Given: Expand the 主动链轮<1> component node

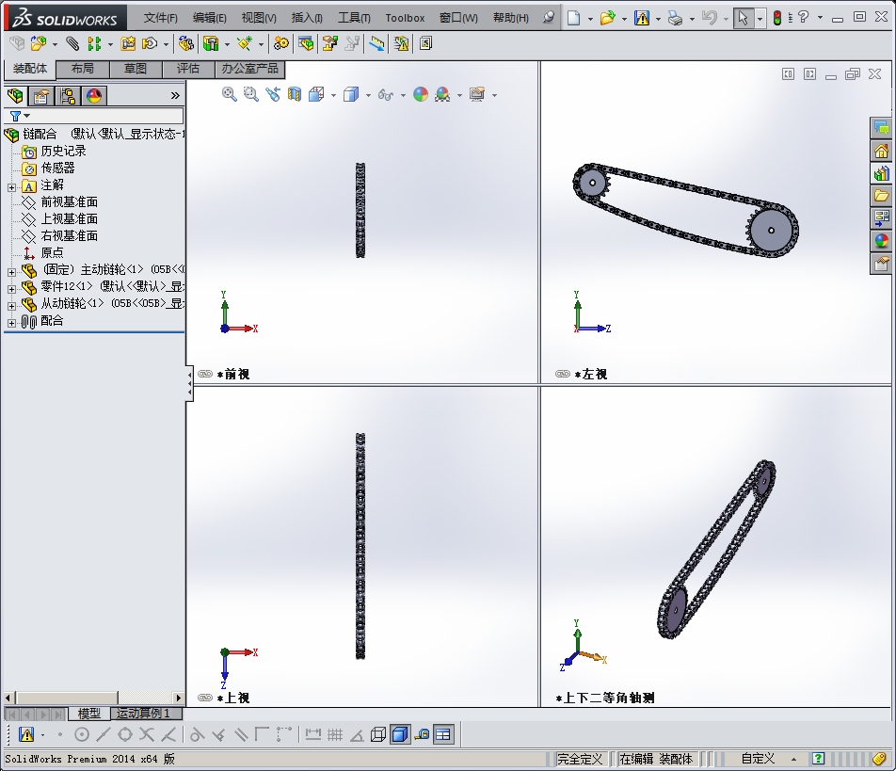Looking at the screenshot, I should pyautogui.click(x=11, y=272).
